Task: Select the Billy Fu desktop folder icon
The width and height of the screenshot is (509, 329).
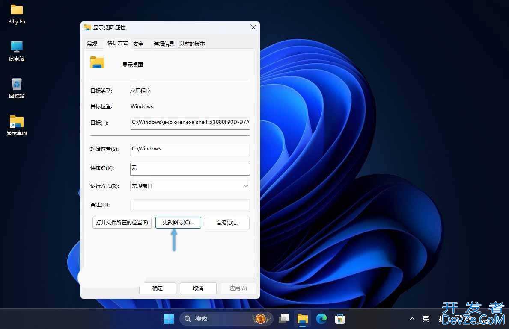Action: 17,15
